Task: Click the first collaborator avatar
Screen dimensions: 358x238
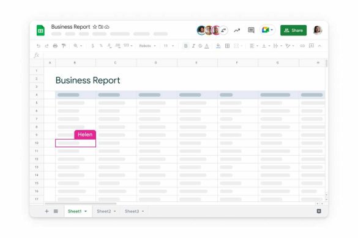Action: point(201,31)
